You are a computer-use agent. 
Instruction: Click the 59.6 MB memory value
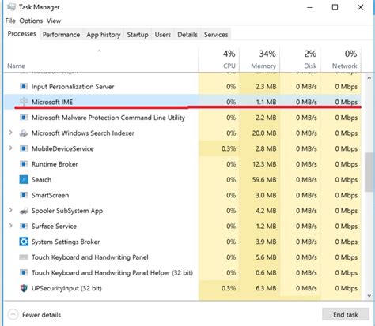pos(264,180)
